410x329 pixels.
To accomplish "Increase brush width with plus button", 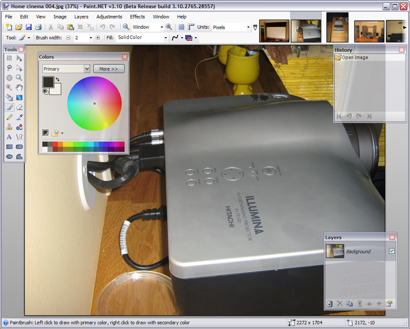I will point(98,38).
